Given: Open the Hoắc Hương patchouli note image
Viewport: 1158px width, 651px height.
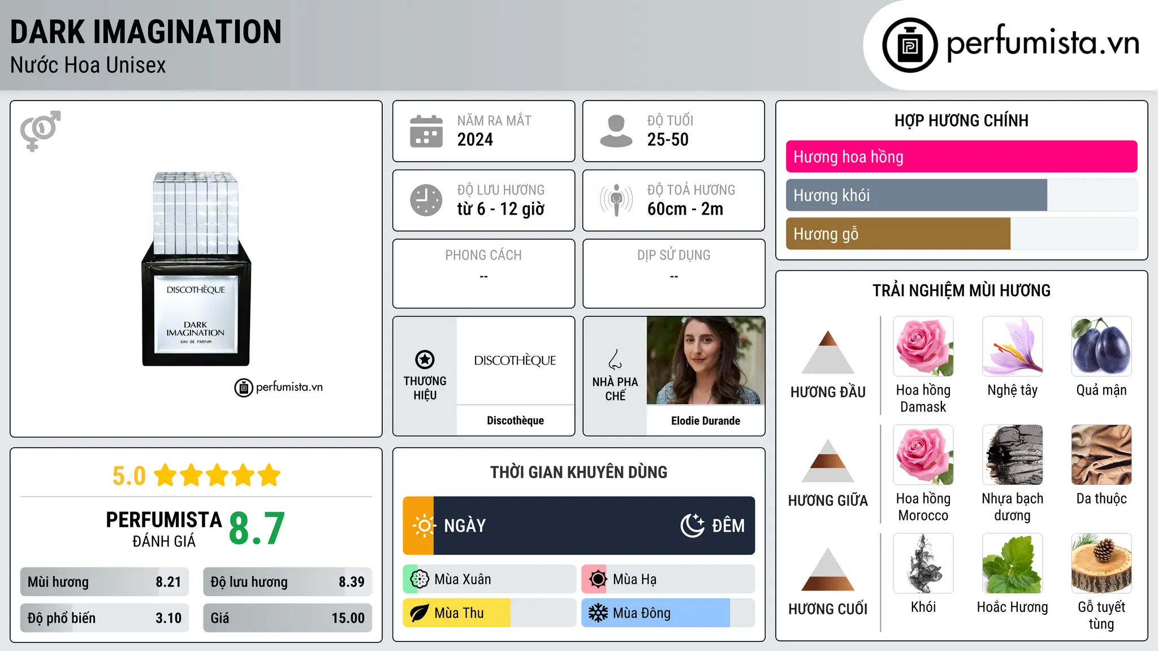Looking at the screenshot, I should pos(1013,563).
